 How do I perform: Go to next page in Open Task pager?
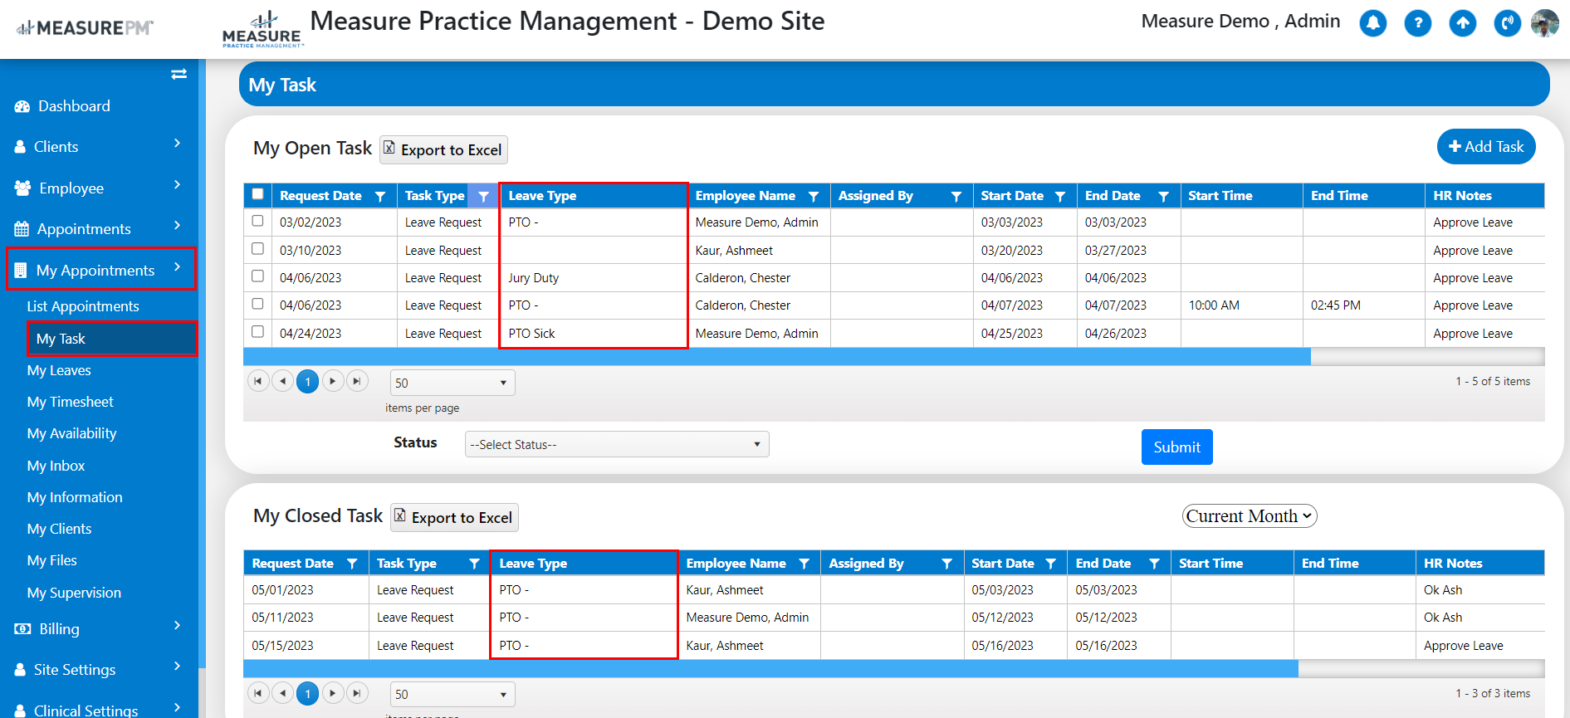(x=333, y=381)
